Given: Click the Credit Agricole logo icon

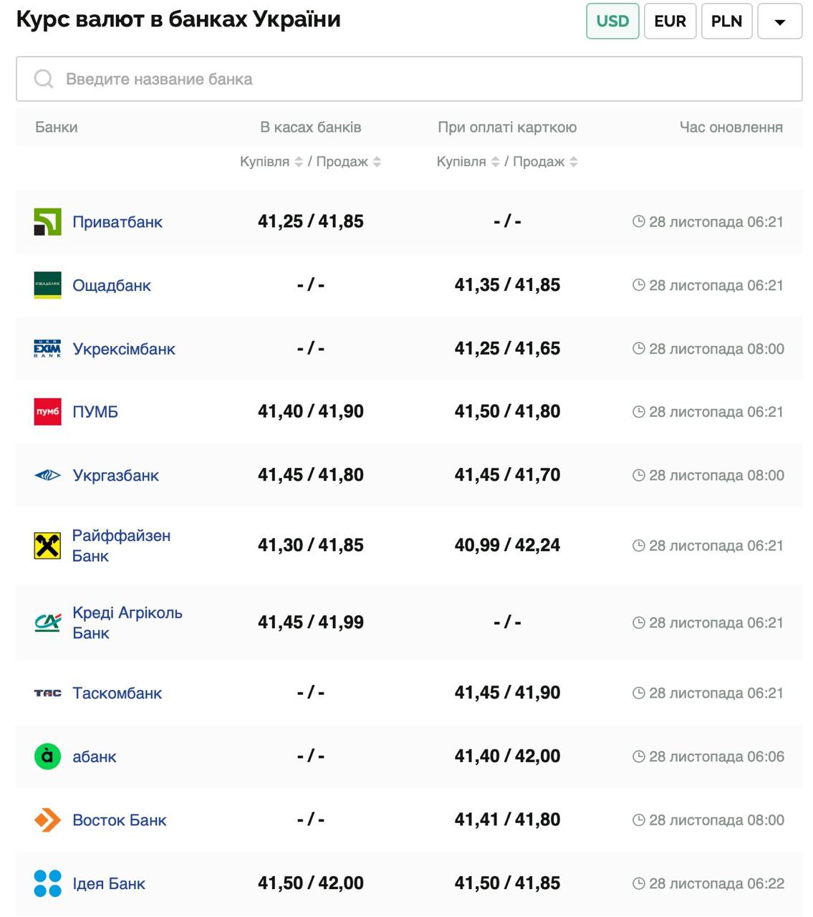Looking at the screenshot, I should pyautogui.click(x=47, y=623).
